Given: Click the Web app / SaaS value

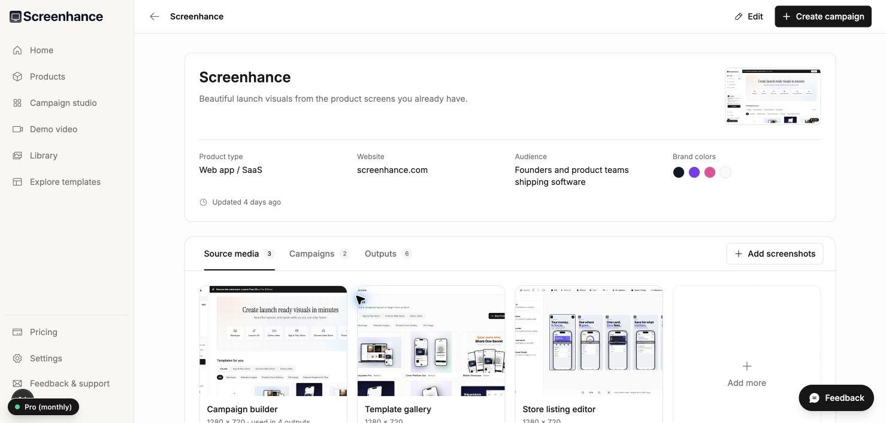Looking at the screenshot, I should click(231, 170).
